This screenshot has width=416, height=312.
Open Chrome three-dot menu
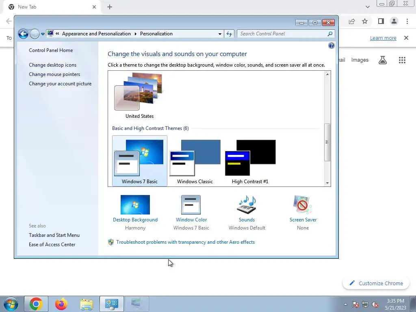pos(407,21)
